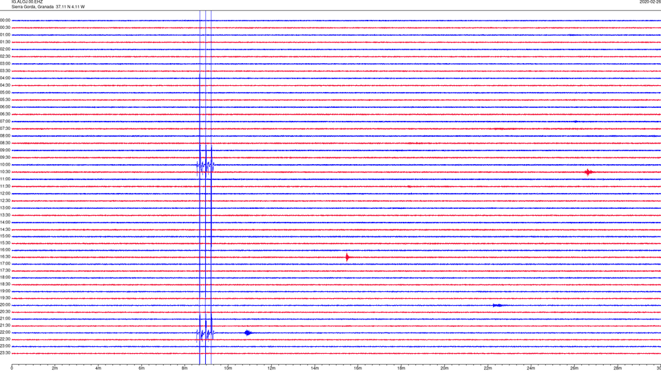Click the 24m axis tick label
661x371 pixels.
coord(531,368)
